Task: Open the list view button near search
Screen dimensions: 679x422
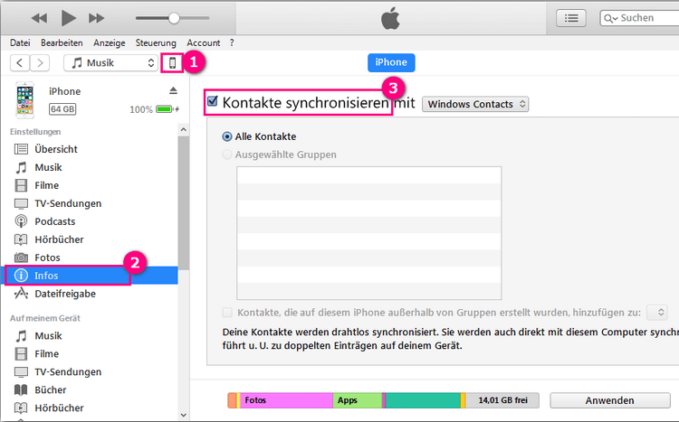Action: [x=570, y=18]
